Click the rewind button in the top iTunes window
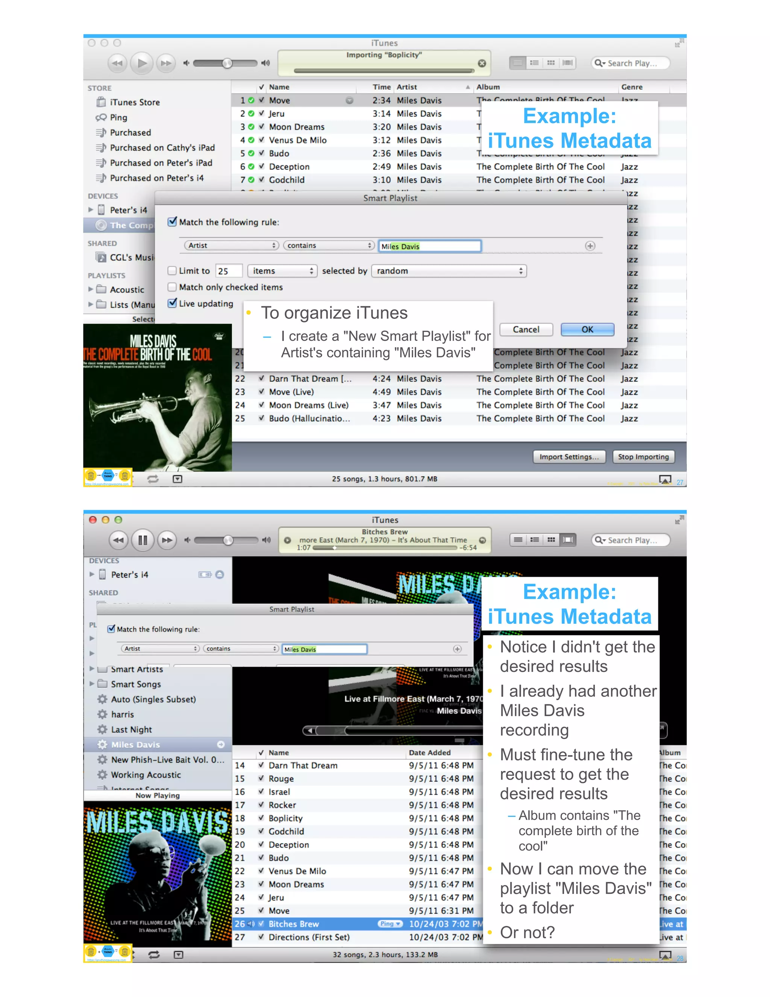 (x=117, y=63)
